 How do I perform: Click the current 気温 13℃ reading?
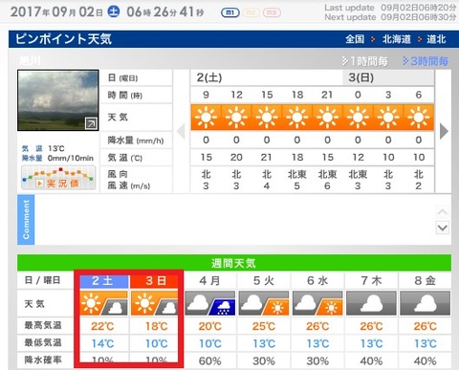(x=43, y=148)
